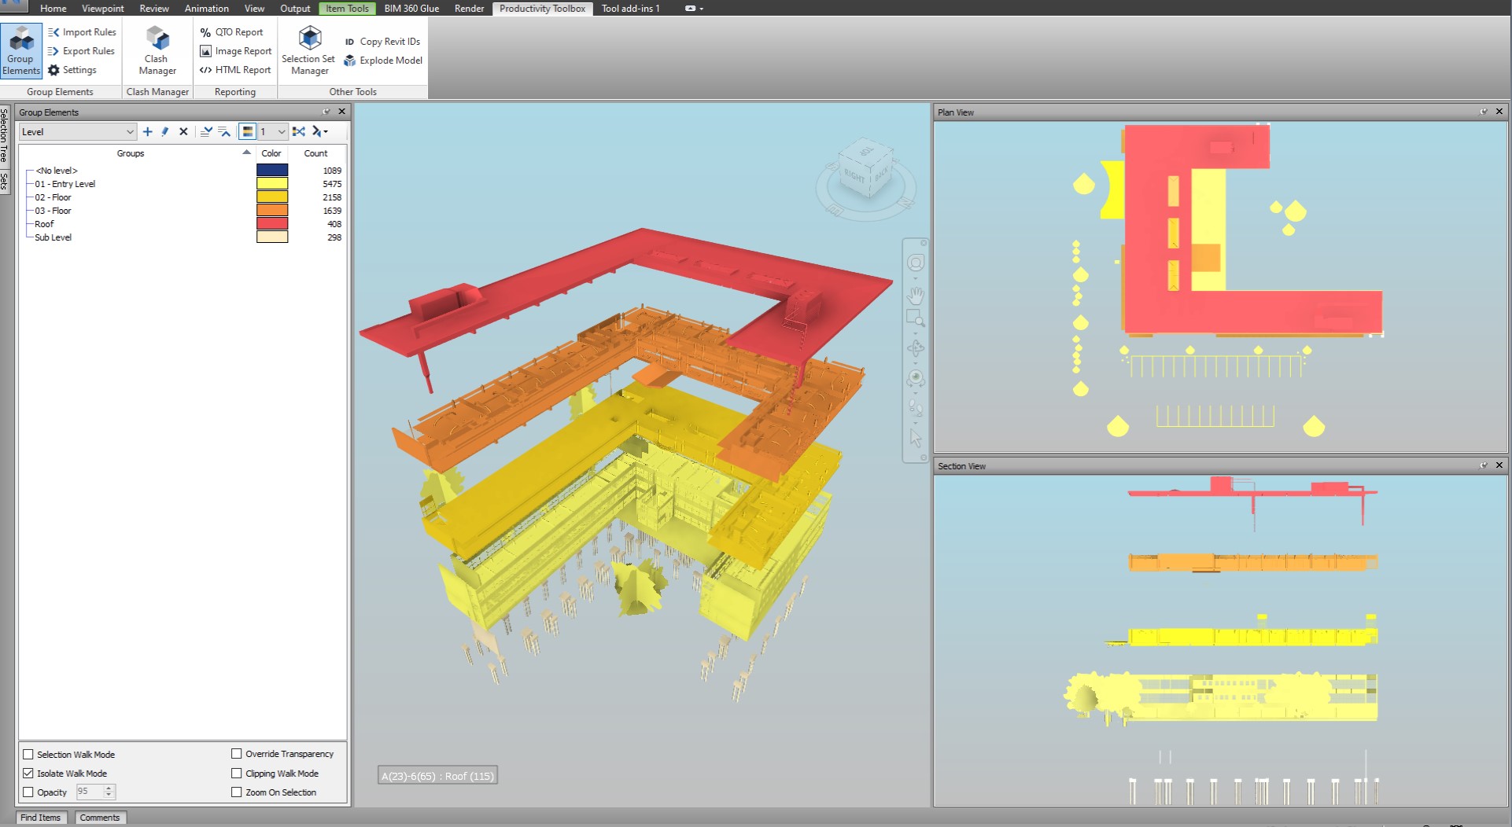The width and height of the screenshot is (1512, 827).
Task: Click the red Roof color swatch
Action: [x=272, y=224]
